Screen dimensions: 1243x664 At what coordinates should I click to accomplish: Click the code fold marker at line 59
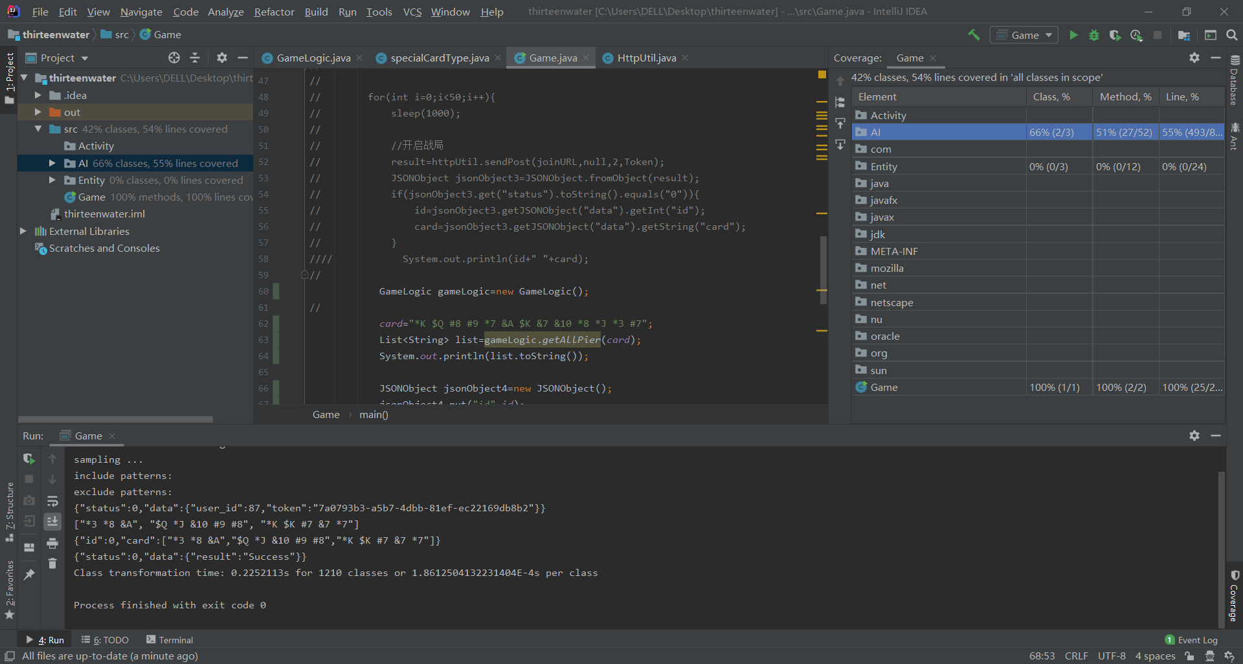point(304,274)
